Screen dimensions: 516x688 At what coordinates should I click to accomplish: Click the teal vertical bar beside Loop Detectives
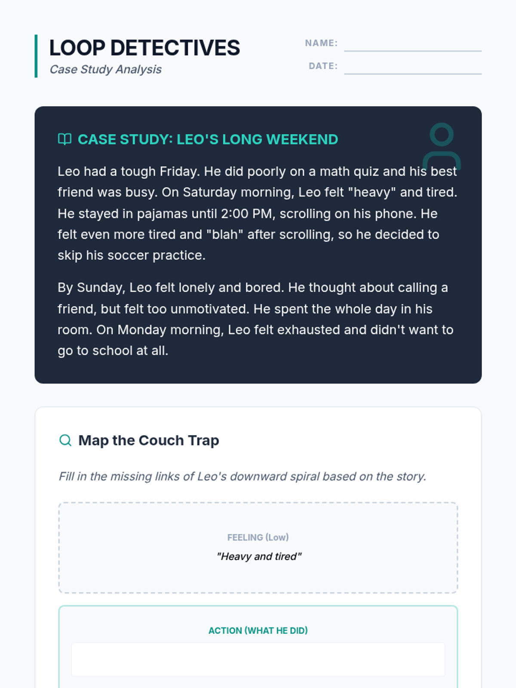click(36, 56)
